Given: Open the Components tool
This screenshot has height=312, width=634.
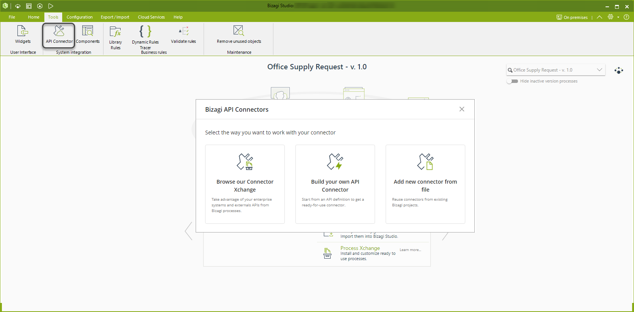Looking at the screenshot, I should pyautogui.click(x=88, y=34).
